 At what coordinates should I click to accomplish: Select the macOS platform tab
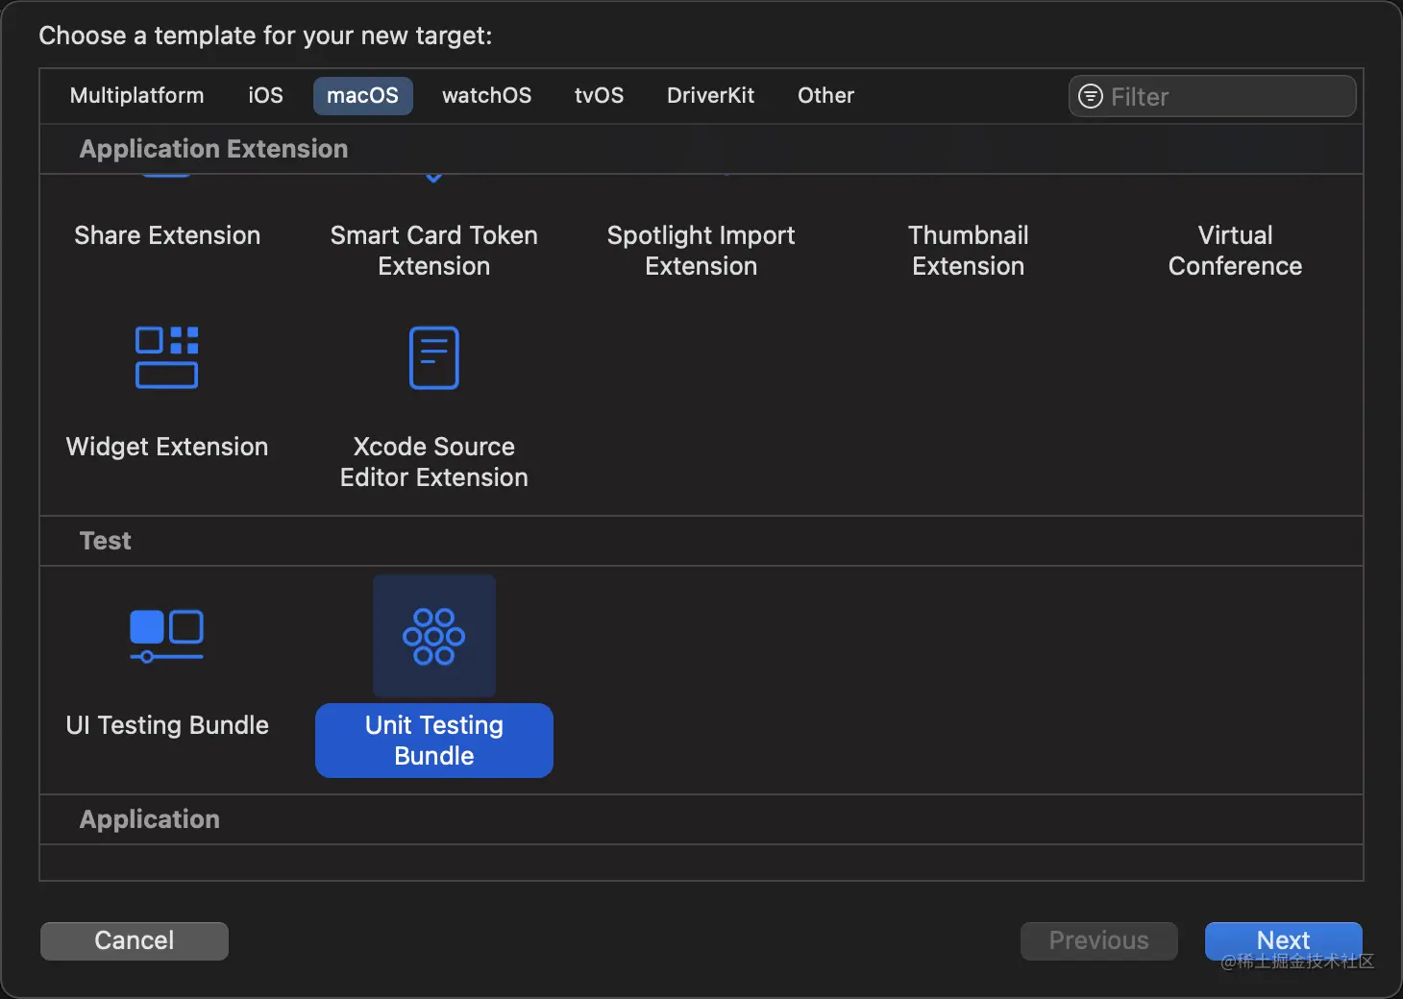pyautogui.click(x=362, y=96)
